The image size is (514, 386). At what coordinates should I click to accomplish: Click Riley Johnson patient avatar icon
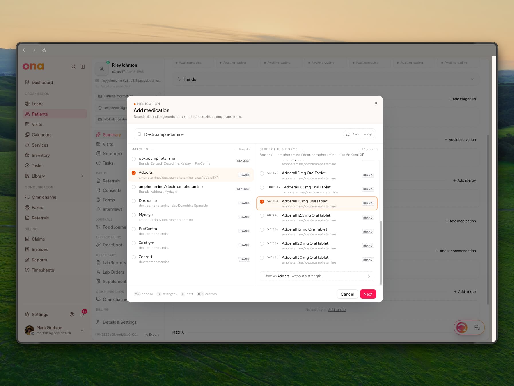click(102, 69)
